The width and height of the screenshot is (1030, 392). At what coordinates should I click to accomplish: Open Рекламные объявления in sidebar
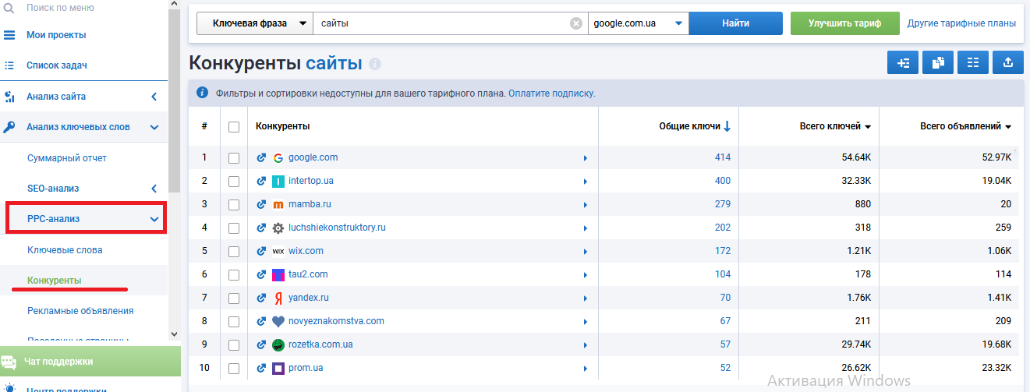[x=80, y=311]
